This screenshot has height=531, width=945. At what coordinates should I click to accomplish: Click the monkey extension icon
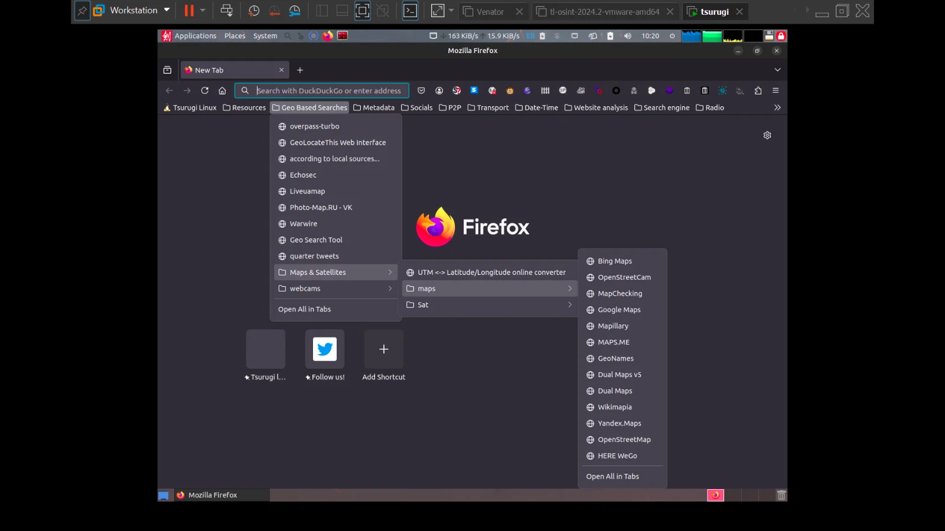(510, 91)
